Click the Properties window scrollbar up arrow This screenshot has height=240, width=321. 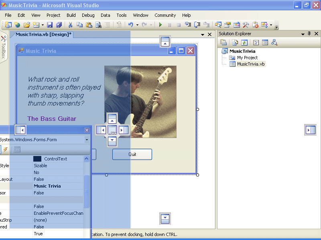[86, 159]
